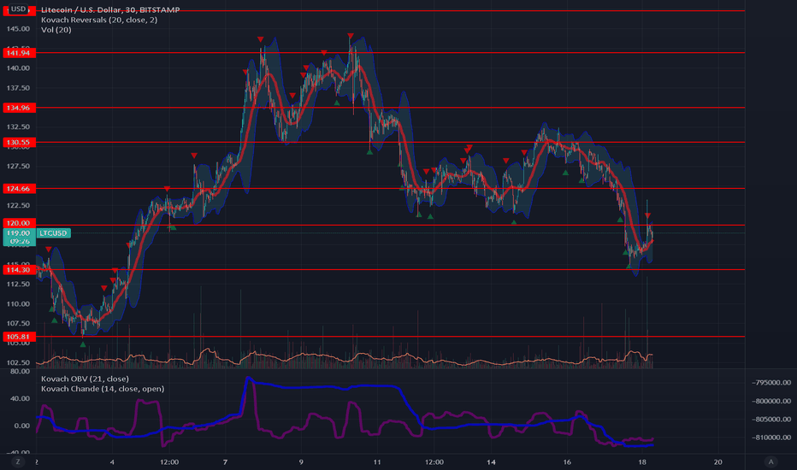This screenshot has height=470, width=797.
Task: Click the 130.55 price level label
Action: pyautogui.click(x=18, y=142)
